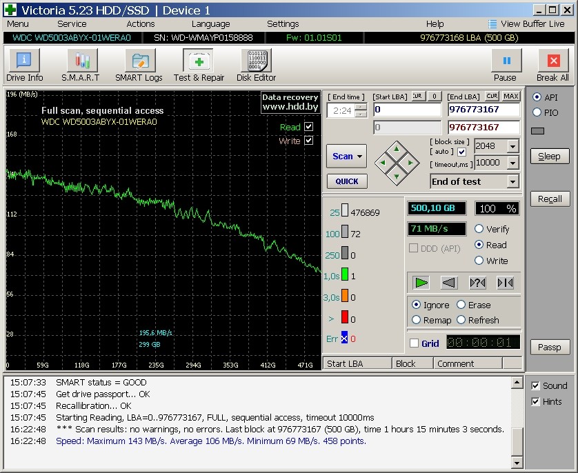Click the down arrow in navigation diamond

397,177
